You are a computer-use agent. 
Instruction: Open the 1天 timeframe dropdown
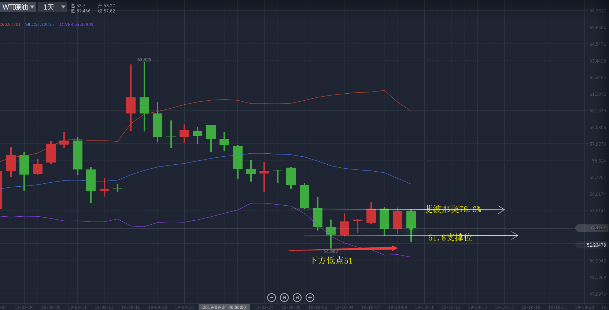tap(52, 7)
